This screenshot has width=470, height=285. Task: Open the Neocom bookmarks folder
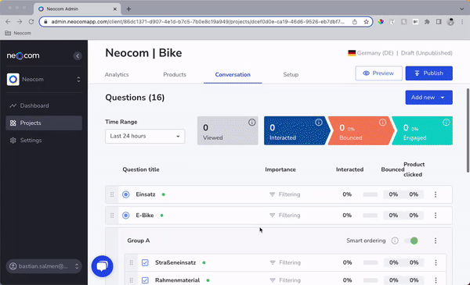pos(18,33)
